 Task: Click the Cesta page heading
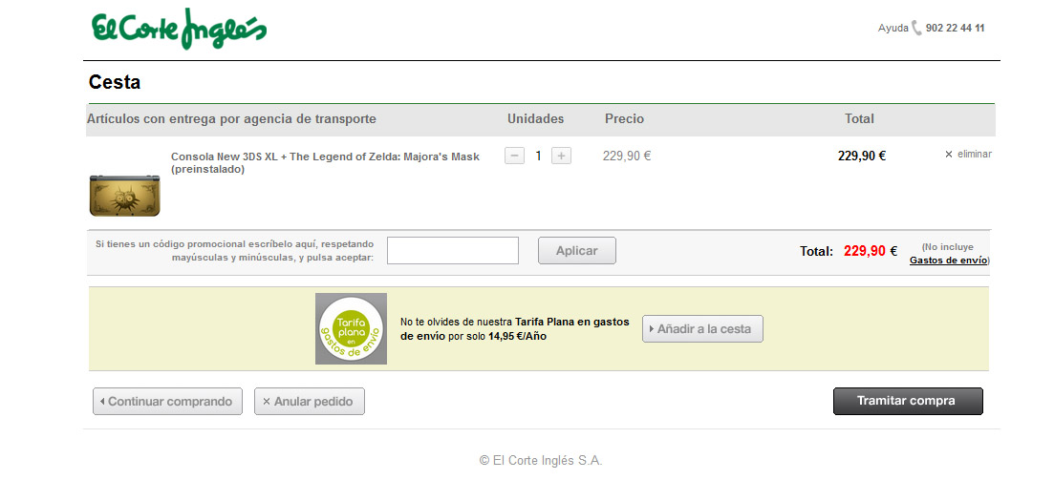[115, 83]
